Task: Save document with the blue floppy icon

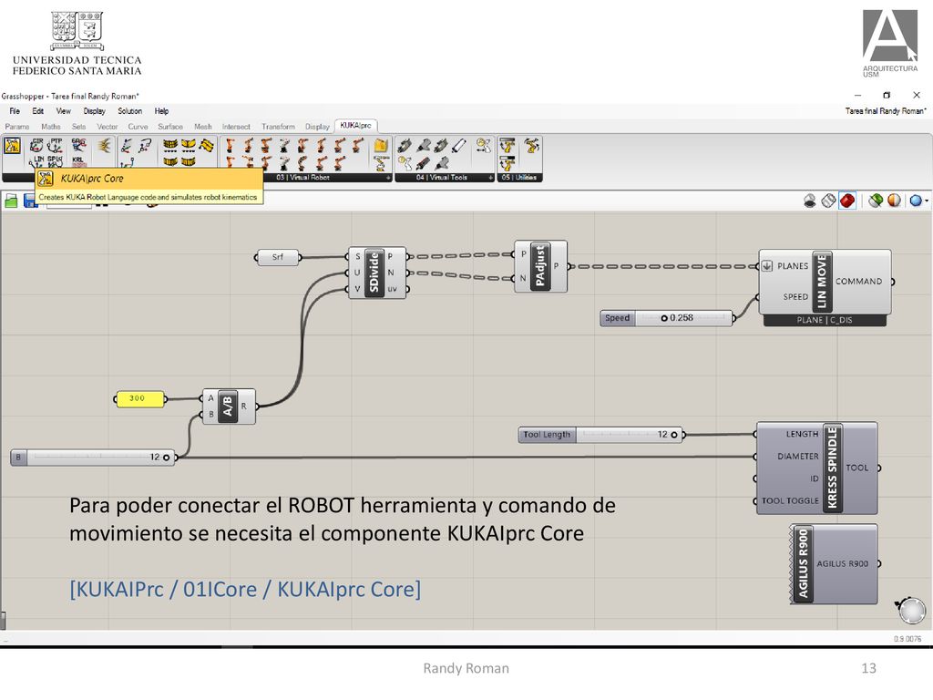Action: tap(30, 201)
